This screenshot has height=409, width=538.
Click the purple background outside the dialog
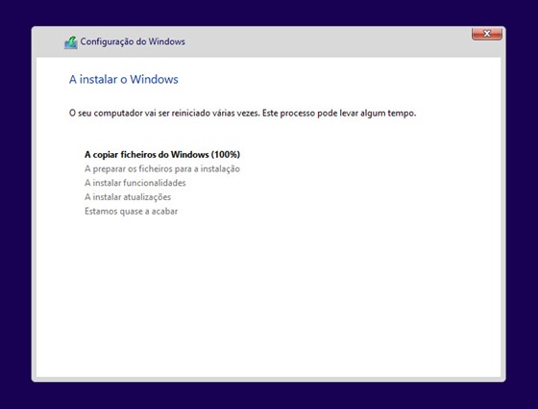(268, 396)
